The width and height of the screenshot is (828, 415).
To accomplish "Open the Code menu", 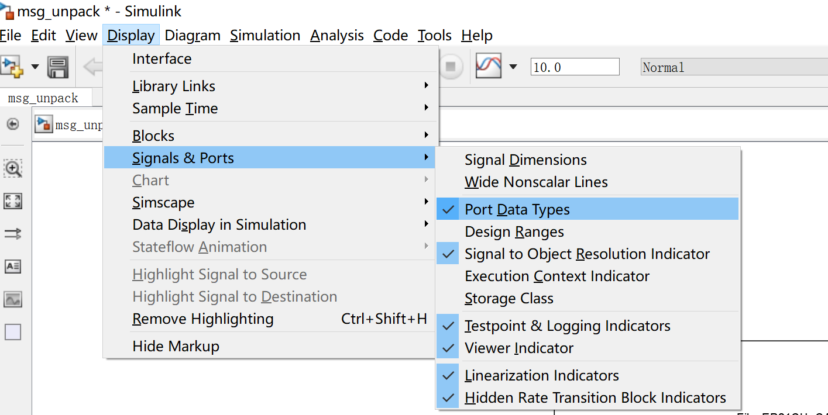I will pos(390,36).
